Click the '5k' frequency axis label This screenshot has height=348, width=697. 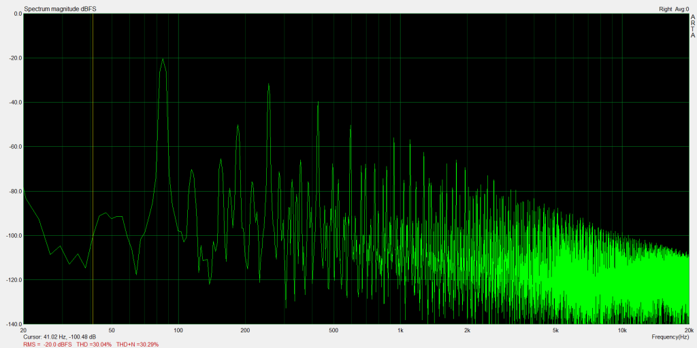point(555,331)
